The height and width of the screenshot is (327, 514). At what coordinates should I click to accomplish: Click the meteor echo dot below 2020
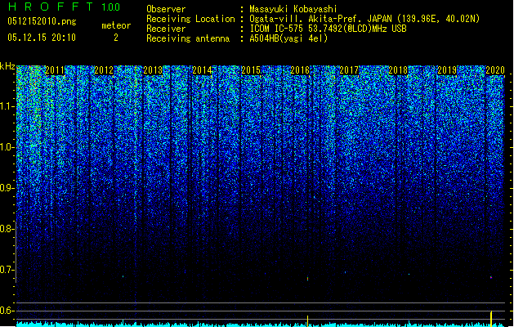(491, 277)
